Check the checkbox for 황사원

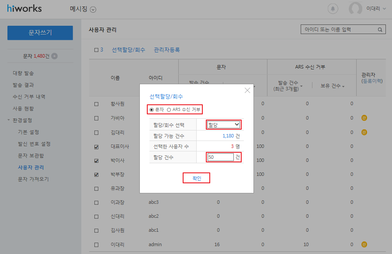coord(97,104)
